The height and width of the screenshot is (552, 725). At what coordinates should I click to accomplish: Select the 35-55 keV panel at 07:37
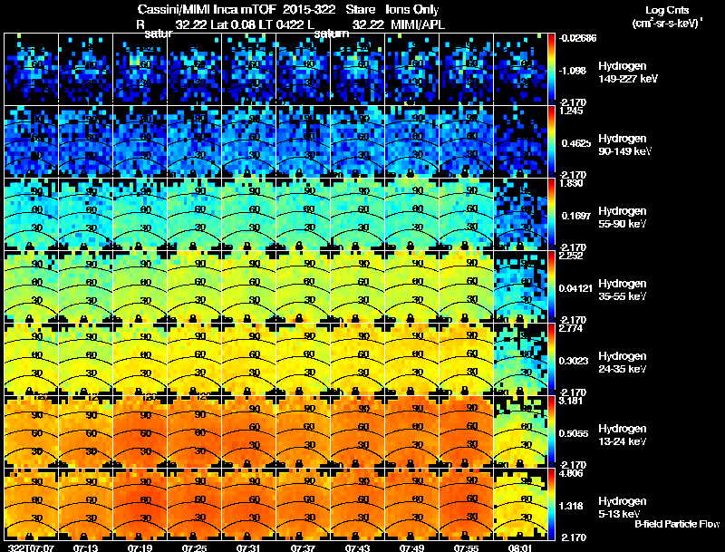pos(303,286)
